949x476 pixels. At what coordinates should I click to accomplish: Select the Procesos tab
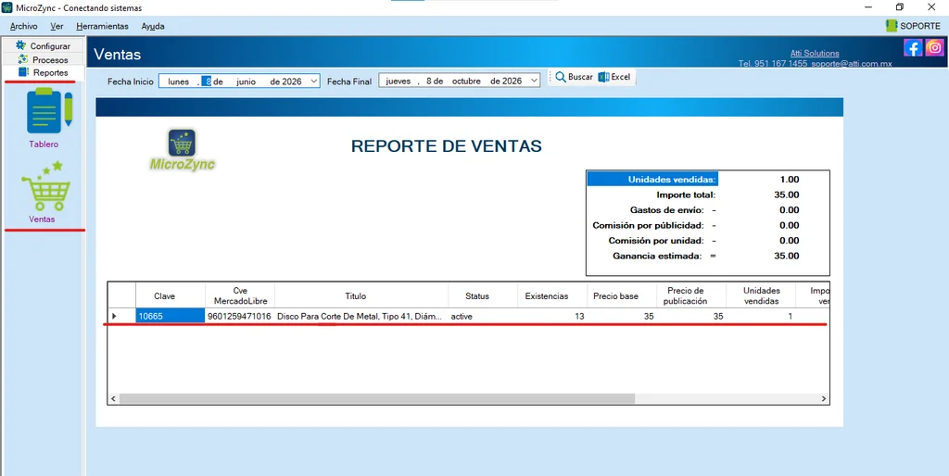point(43,59)
